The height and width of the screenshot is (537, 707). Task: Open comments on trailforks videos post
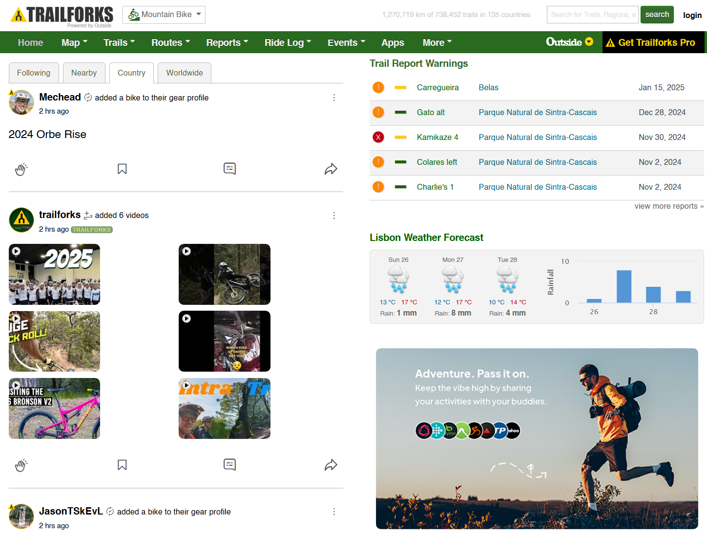[x=229, y=465]
